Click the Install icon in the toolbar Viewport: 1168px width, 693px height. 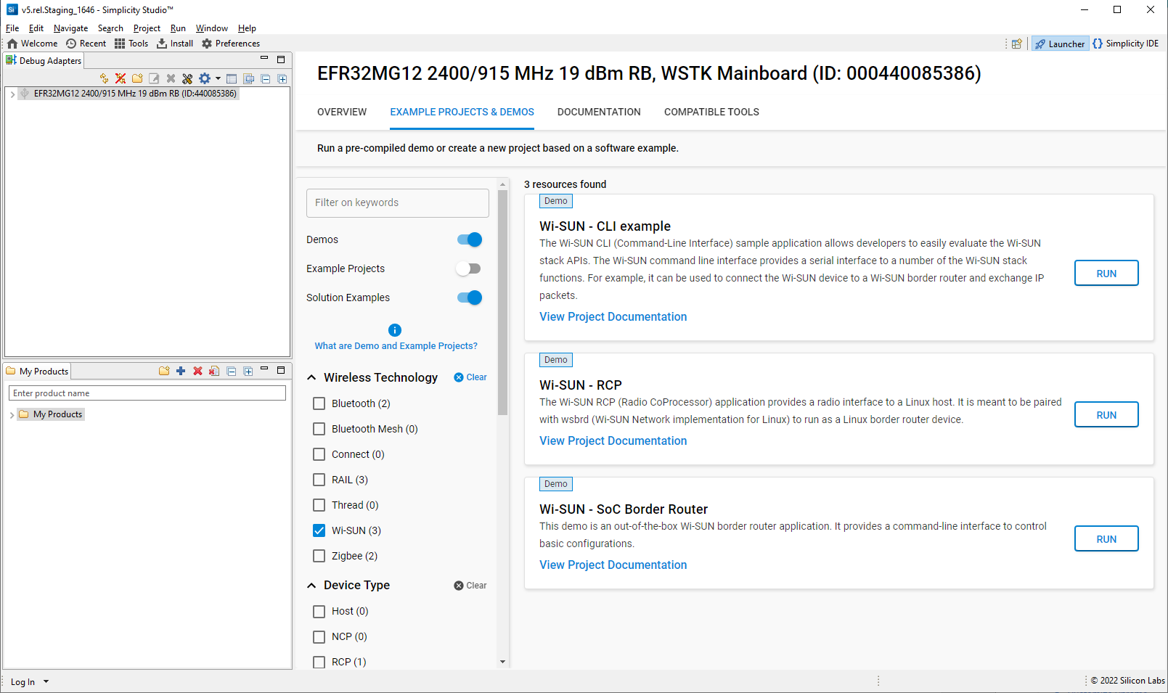[x=174, y=43]
